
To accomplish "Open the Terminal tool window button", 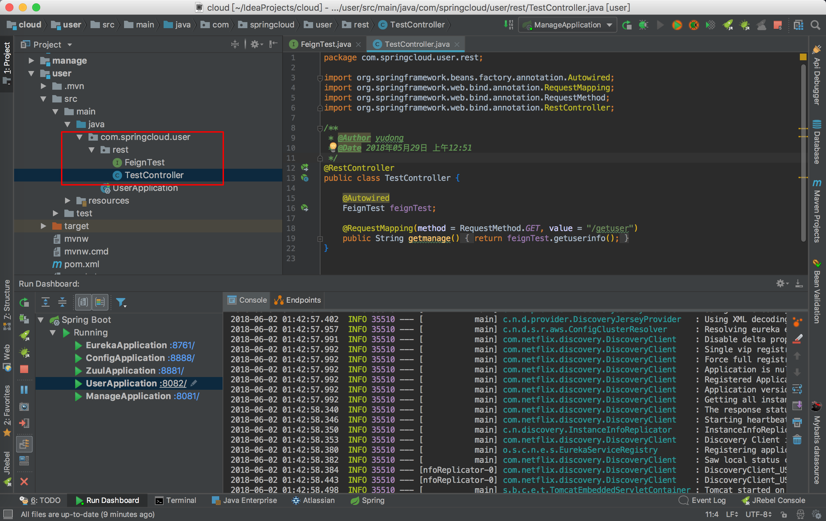I will tap(176, 500).
